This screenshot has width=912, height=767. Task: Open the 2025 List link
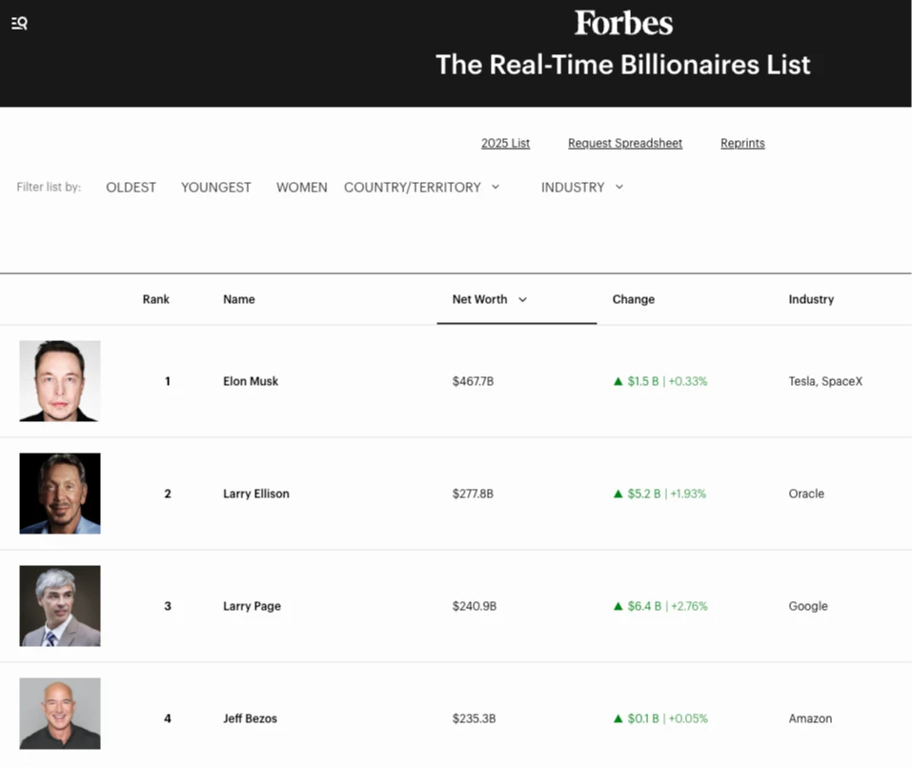(x=505, y=144)
